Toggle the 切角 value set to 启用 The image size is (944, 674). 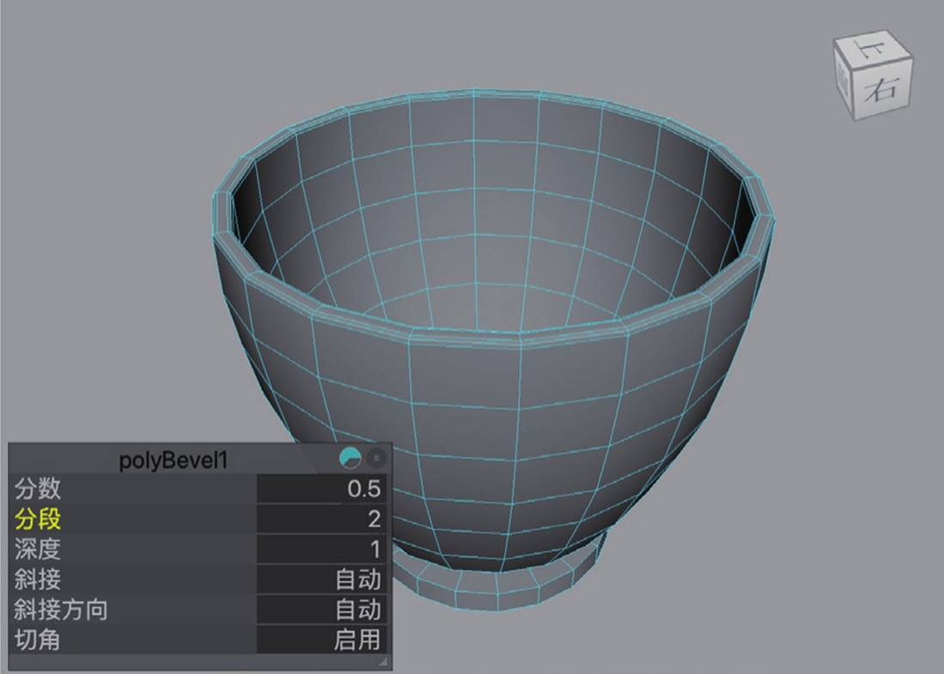(323, 639)
